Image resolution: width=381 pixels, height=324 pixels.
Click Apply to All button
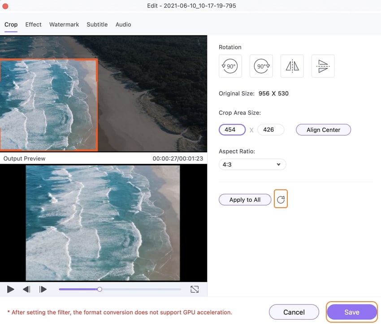[245, 200]
